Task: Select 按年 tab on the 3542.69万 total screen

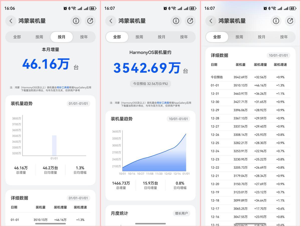Action: point(184,37)
